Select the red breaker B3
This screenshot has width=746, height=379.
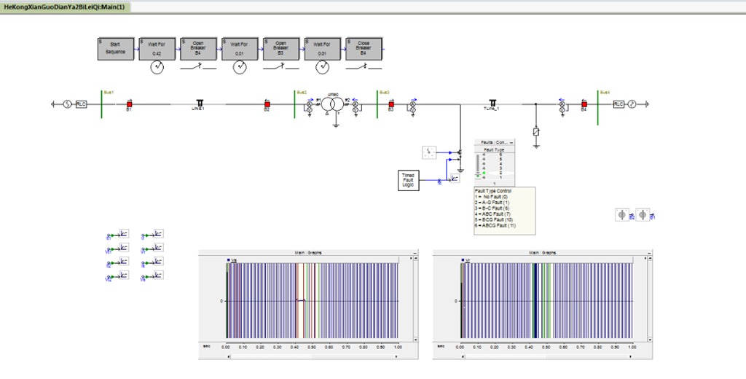coord(391,103)
